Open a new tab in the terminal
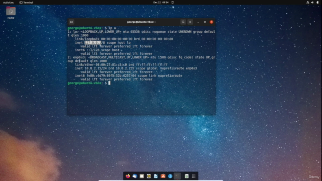Screen dimensions: 322x181 [x=71, y=22]
